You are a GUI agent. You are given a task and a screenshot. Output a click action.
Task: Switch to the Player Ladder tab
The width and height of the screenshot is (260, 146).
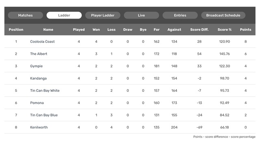point(103,15)
